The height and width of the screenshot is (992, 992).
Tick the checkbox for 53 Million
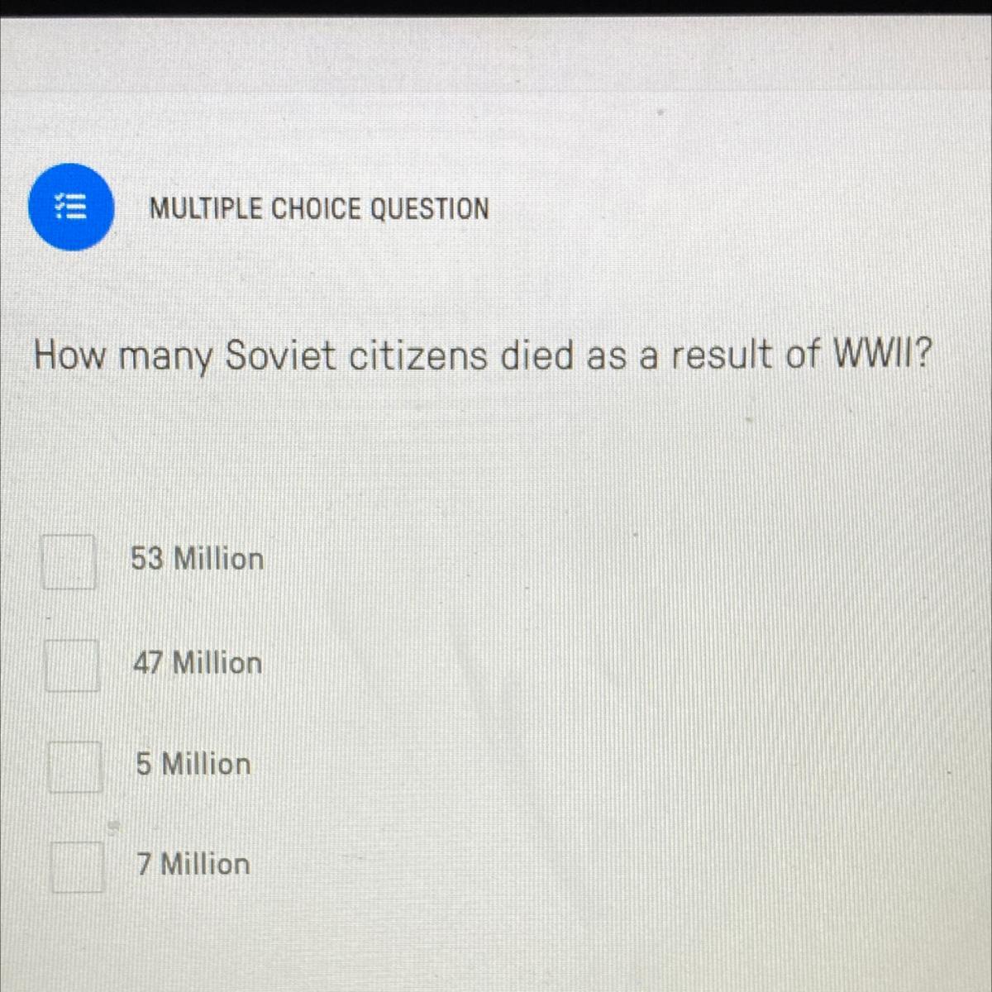69,561
